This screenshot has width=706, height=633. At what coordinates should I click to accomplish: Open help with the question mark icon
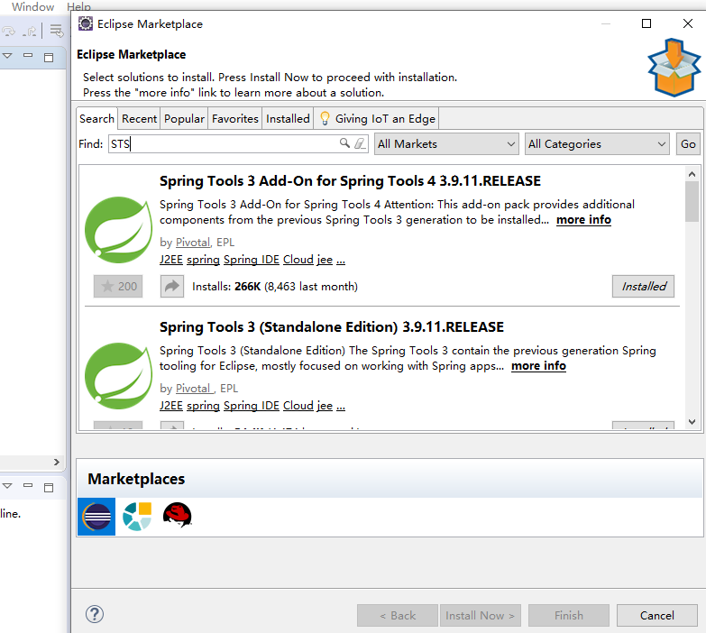coord(95,614)
